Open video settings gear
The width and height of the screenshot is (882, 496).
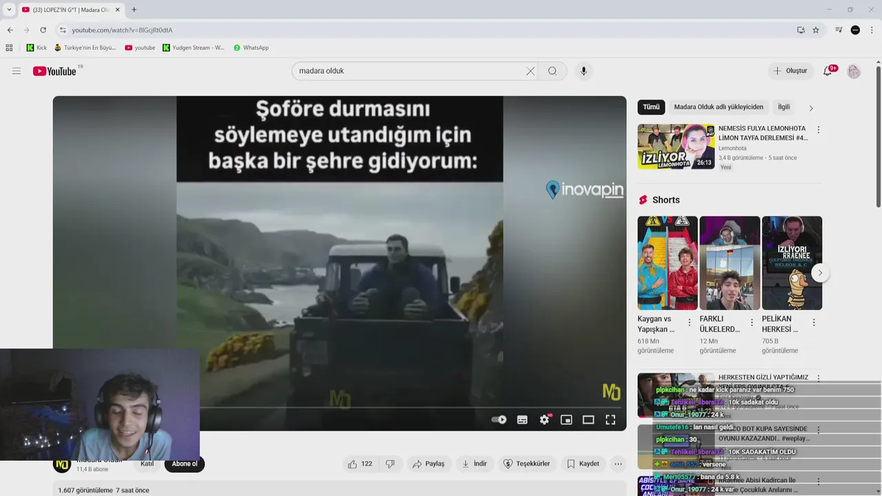[544, 420]
